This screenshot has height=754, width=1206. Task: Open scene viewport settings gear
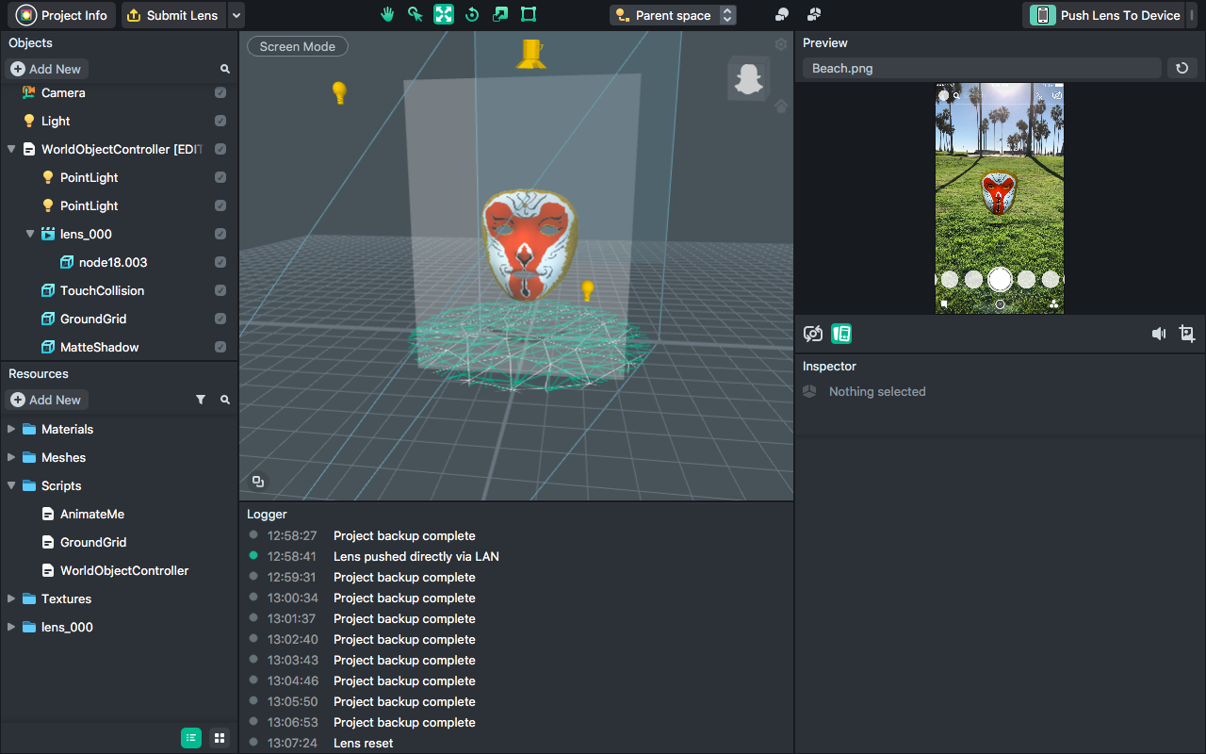781,44
